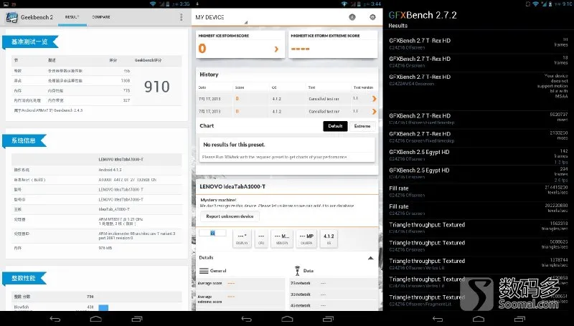
Task: Switch to the RESULT tab
Action: (x=72, y=17)
